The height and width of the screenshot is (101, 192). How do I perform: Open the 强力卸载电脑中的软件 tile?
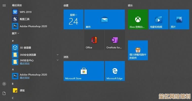(138, 50)
